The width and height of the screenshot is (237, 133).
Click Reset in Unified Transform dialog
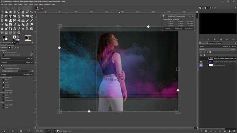click(x=168, y=29)
